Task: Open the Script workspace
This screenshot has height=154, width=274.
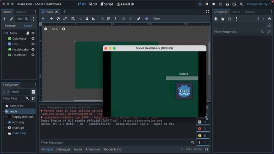Action: point(107,4)
